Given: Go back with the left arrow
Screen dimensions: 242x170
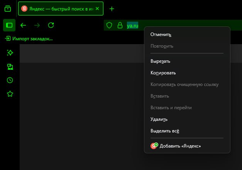Looking at the screenshot, I should point(23,25).
